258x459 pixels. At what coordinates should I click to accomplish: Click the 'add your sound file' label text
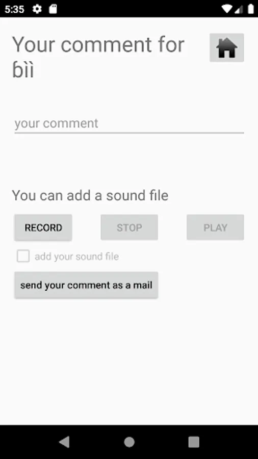pyautogui.click(x=77, y=257)
